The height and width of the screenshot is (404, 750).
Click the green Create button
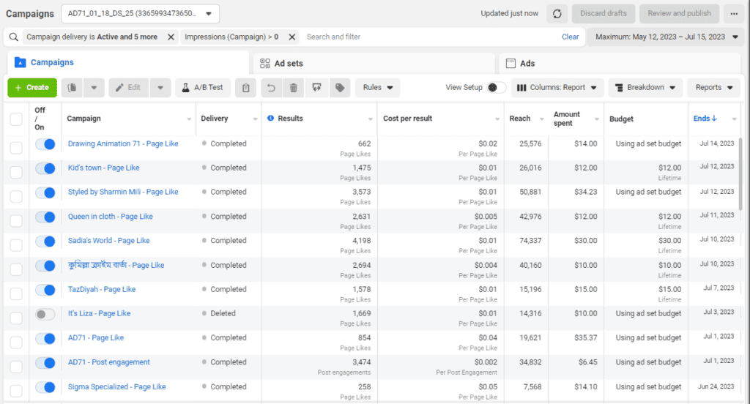[x=32, y=88]
